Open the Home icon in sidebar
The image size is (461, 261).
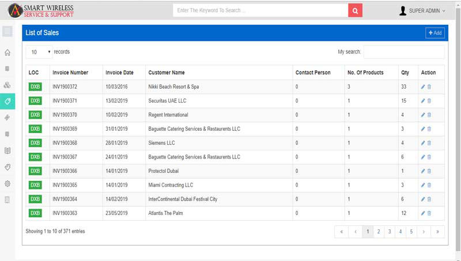pyautogui.click(x=7, y=52)
